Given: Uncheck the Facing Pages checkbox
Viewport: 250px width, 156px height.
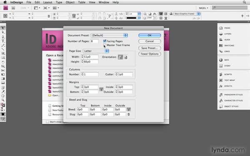Looking at the screenshot, I should 105,41.
